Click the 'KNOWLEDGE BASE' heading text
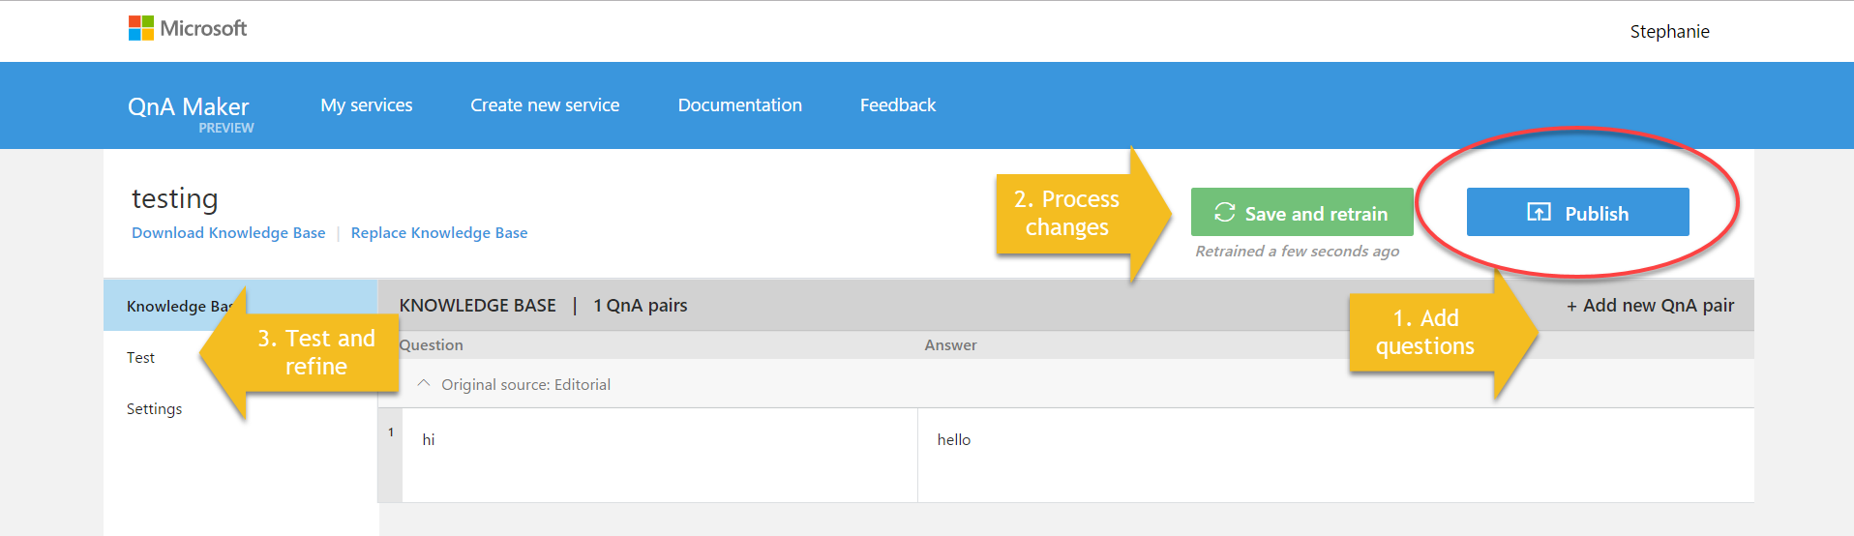1854x536 pixels. [477, 305]
